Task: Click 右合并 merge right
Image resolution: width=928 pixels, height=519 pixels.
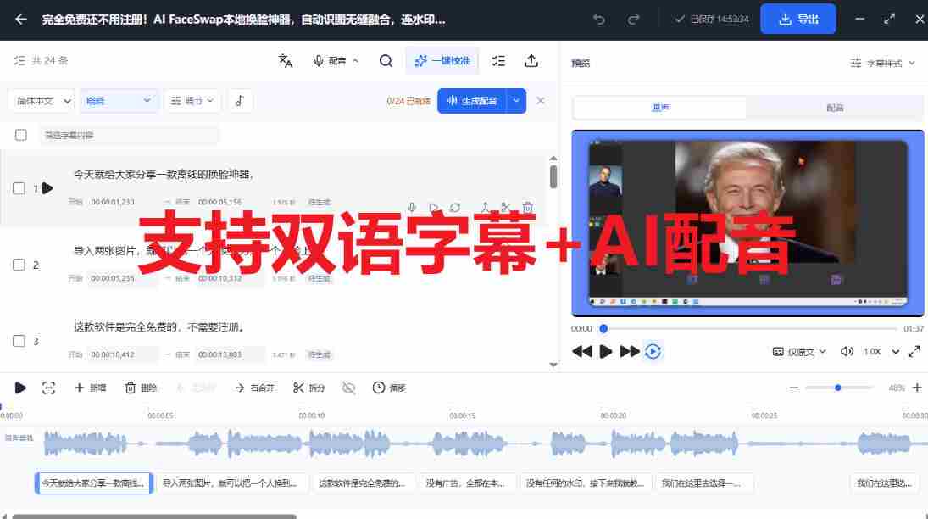Action: coord(254,388)
